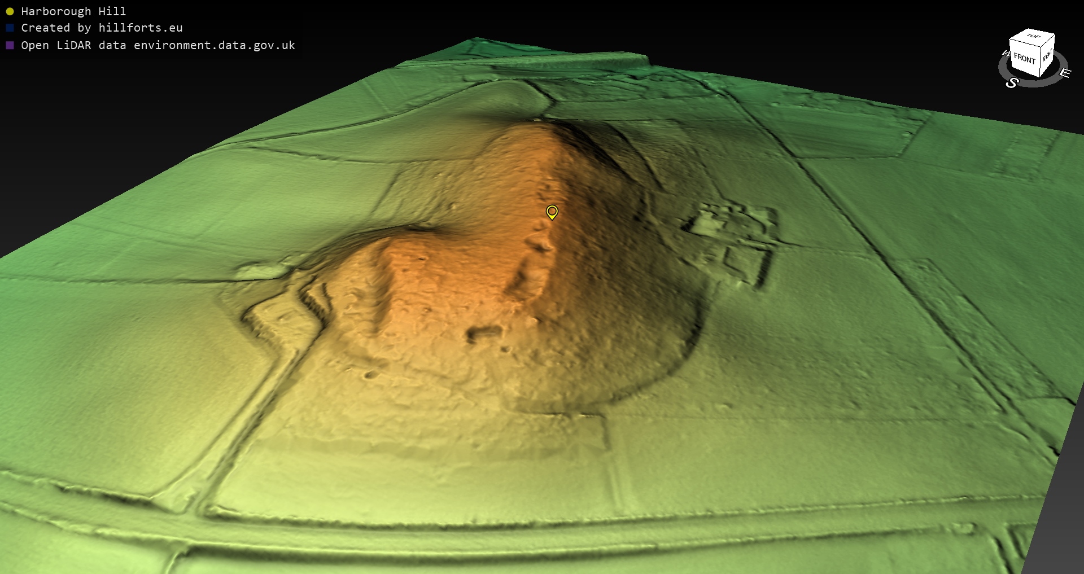Image resolution: width=1084 pixels, height=574 pixels.
Task: Open the Open LiDAR data source link
Action: pos(158,45)
